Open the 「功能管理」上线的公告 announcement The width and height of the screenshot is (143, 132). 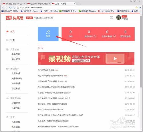tap(52, 81)
